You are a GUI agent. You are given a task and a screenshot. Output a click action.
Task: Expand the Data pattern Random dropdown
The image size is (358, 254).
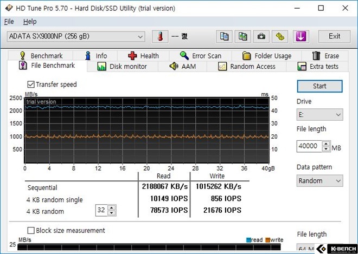click(x=319, y=181)
